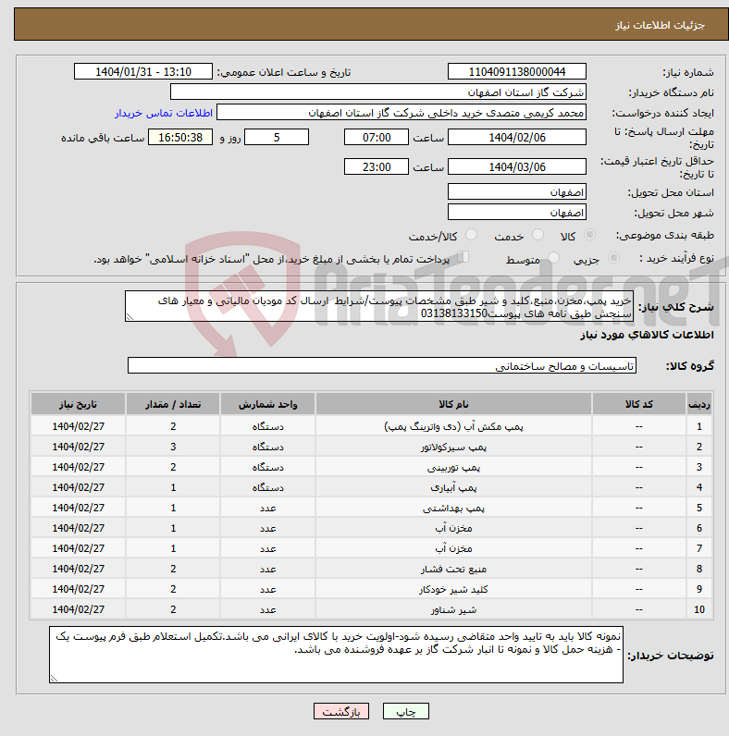Image resolution: width=729 pixels, height=736 pixels.
Task: Toggle the Islamic treasury payment checkbox
Action: click(x=463, y=257)
